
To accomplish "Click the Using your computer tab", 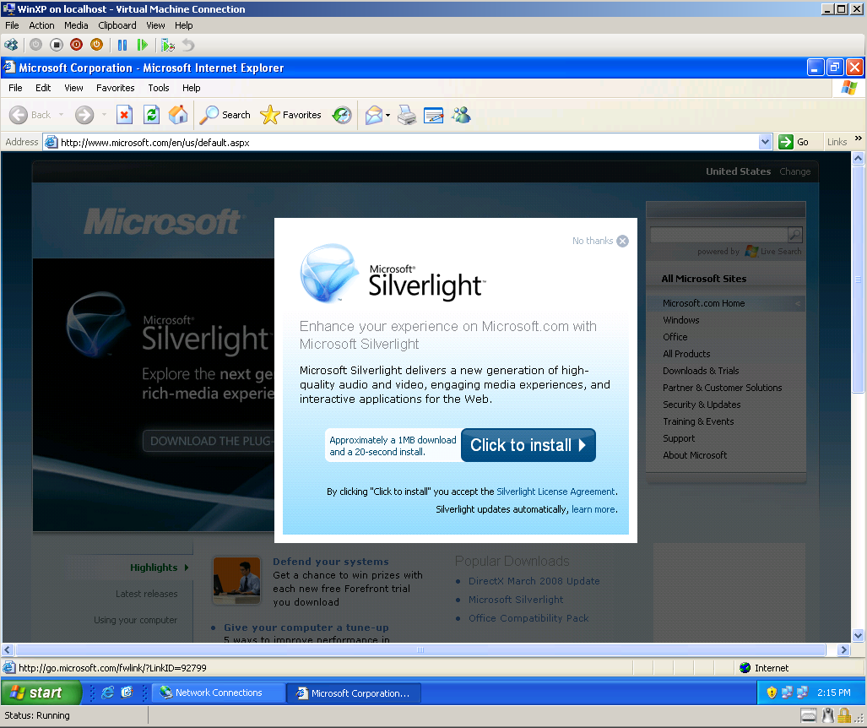I will click(x=135, y=621).
